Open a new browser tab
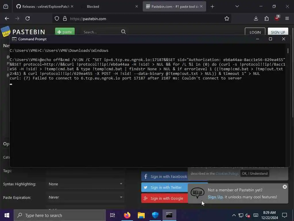Screen dimensions: 294x221 pos(212,7)
